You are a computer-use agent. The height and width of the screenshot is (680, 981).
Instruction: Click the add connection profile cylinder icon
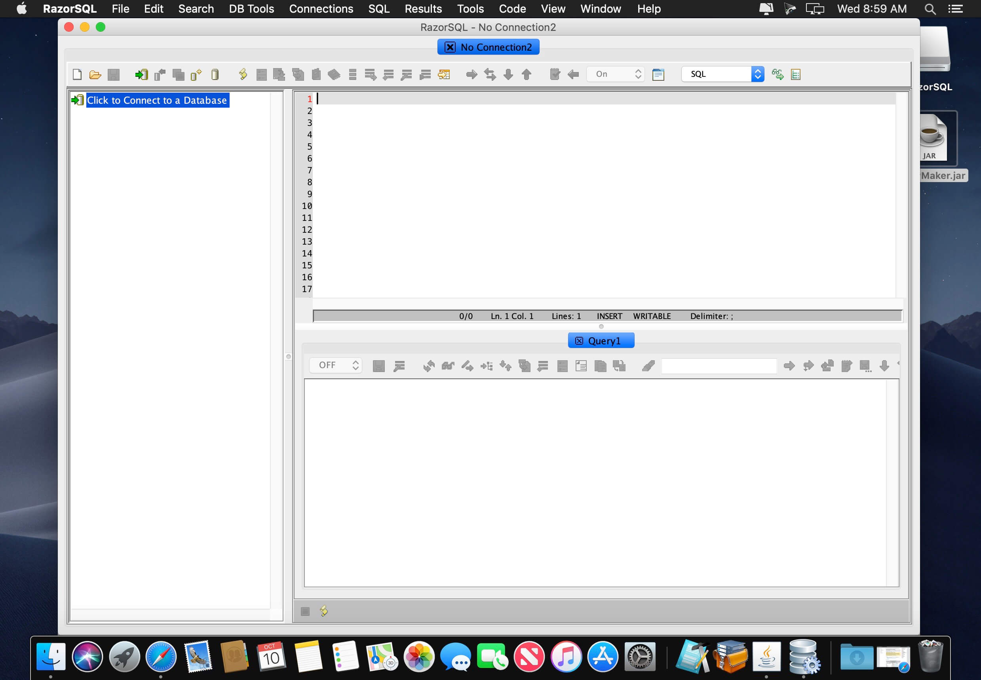click(x=196, y=75)
